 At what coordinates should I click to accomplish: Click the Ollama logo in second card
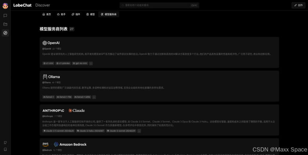[x=51, y=77]
